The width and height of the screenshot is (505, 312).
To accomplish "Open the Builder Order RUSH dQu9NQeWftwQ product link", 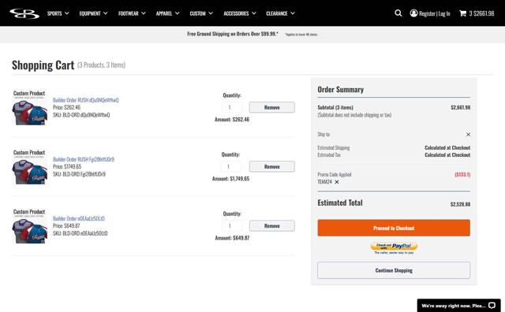I will click(x=86, y=100).
